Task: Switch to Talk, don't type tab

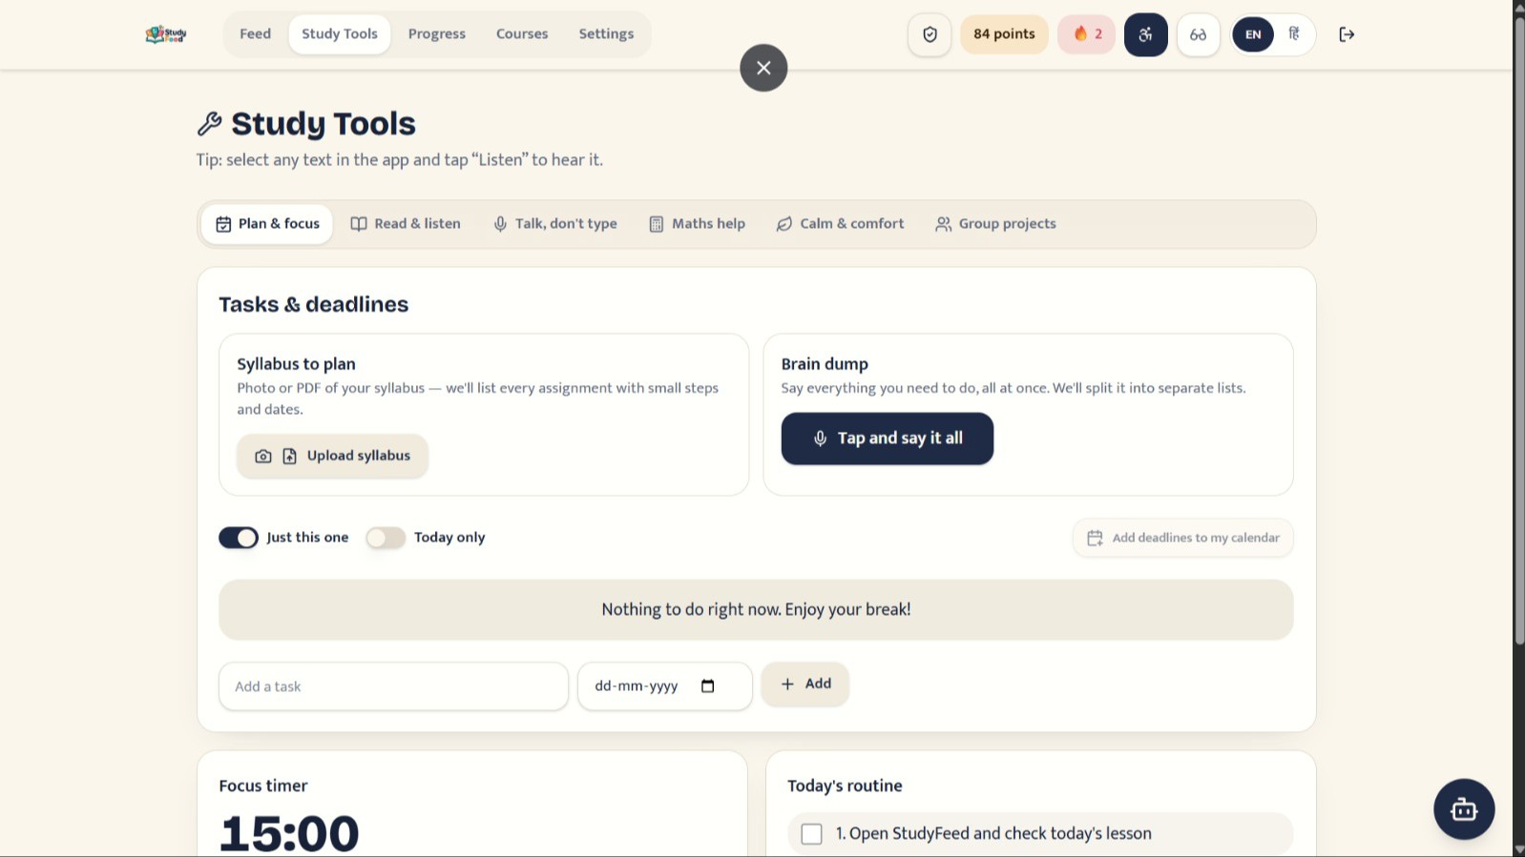Action: 554,224
